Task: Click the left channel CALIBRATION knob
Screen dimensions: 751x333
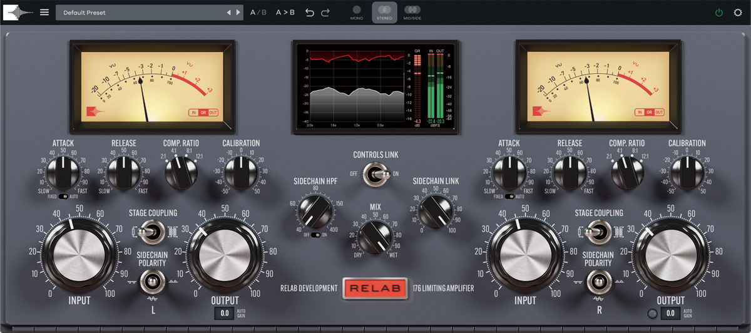Action: pos(241,172)
